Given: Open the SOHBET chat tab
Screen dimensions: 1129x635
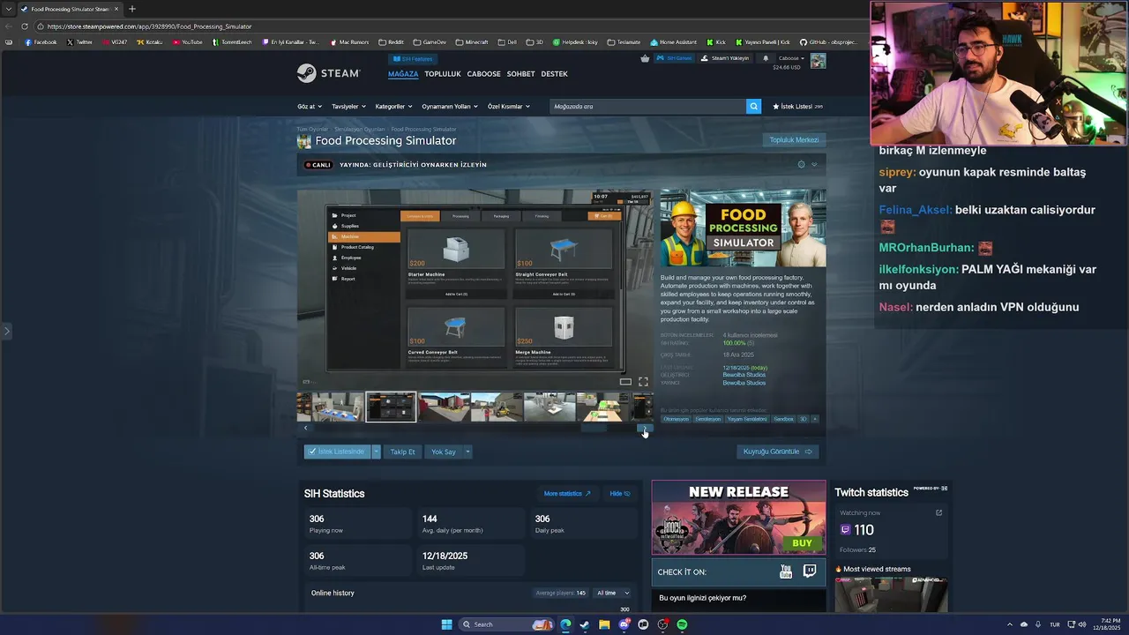Looking at the screenshot, I should [x=520, y=74].
